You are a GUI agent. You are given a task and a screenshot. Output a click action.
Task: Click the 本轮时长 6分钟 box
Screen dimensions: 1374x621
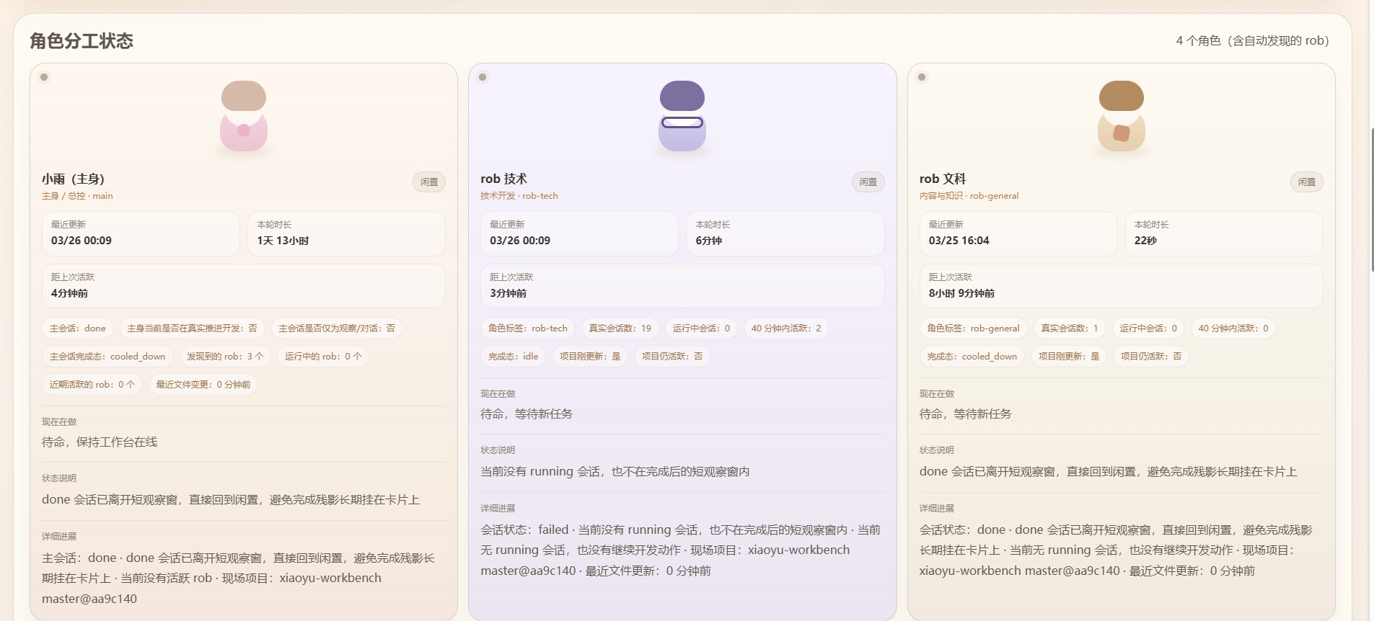(x=785, y=233)
